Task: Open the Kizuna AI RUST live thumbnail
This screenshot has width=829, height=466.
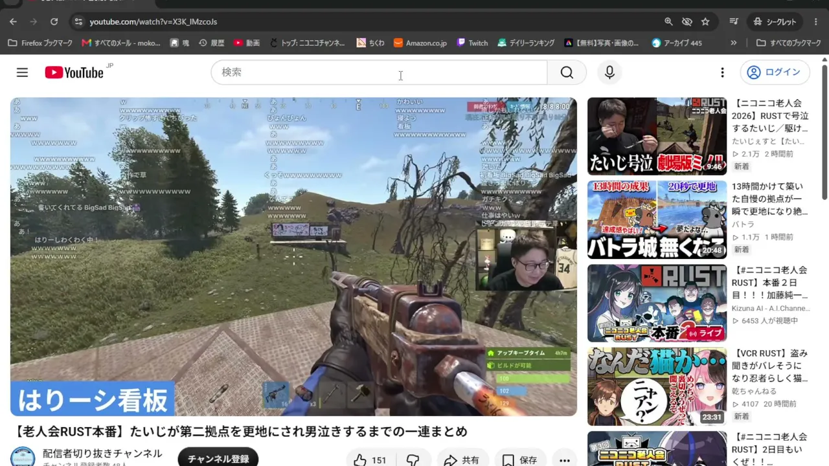Action: click(x=657, y=304)
